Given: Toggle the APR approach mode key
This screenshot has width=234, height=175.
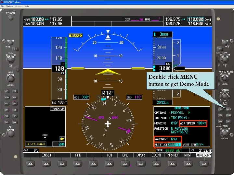Looking at the screenshot, I should click(6, 110).
